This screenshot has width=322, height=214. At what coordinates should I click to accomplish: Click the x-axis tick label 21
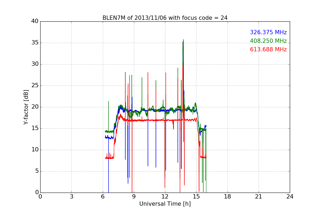coord(259,197)
